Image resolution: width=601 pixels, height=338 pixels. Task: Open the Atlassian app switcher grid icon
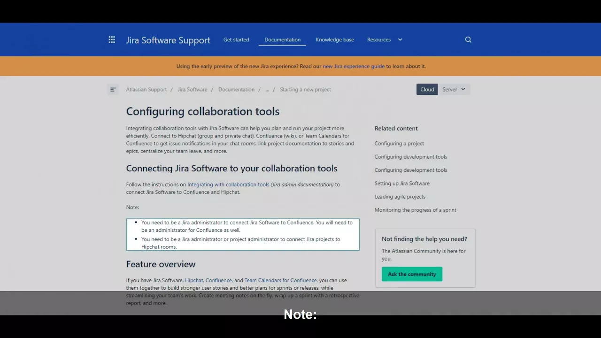click(x=112, y=40)
